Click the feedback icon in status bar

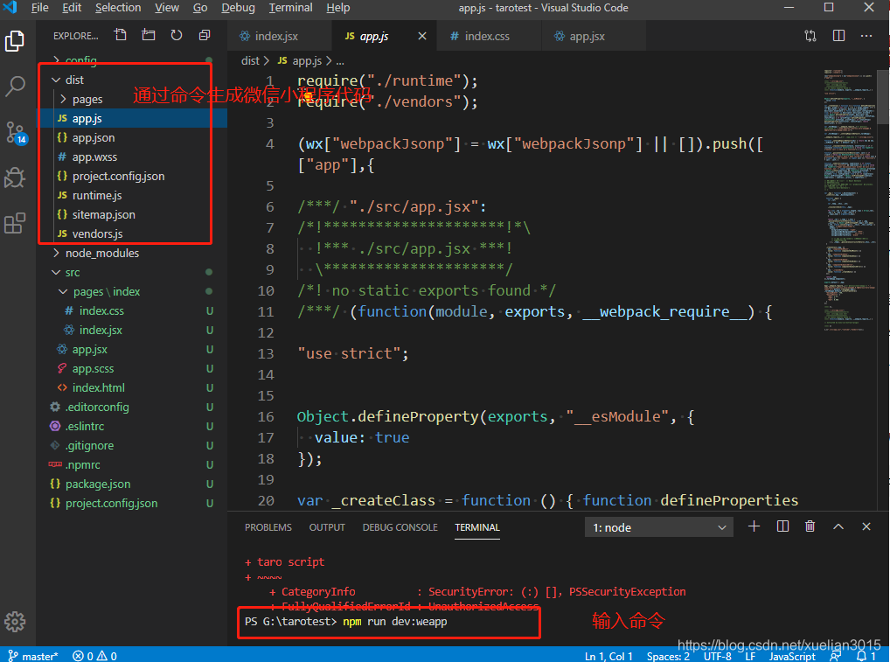click(836, 656)
